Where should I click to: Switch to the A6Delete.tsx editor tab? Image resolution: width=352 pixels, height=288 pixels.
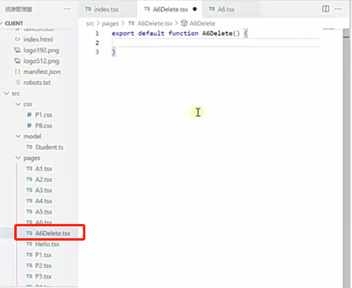coord(169,9)
